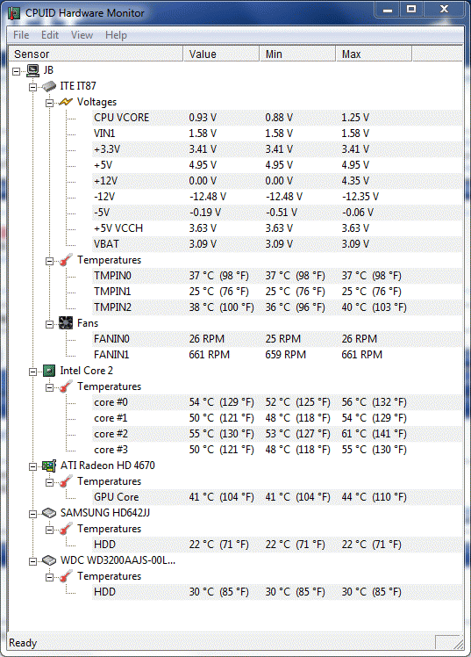471x657 pixels.
Task: Select the GPU Core row
Action: coord(277,497)
